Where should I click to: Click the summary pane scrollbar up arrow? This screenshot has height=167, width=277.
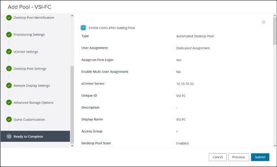275,16
